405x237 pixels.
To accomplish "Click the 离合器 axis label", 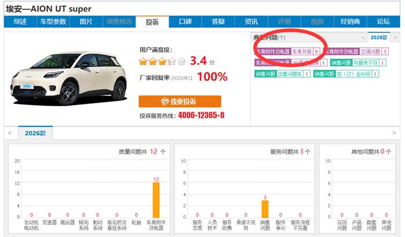I will [68, 223].
